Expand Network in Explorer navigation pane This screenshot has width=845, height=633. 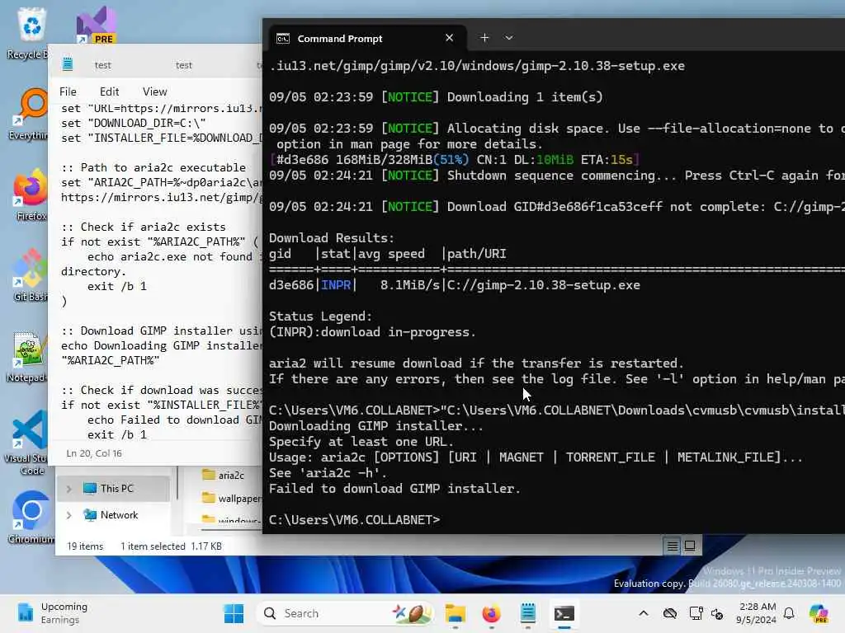tap(69, 515)
